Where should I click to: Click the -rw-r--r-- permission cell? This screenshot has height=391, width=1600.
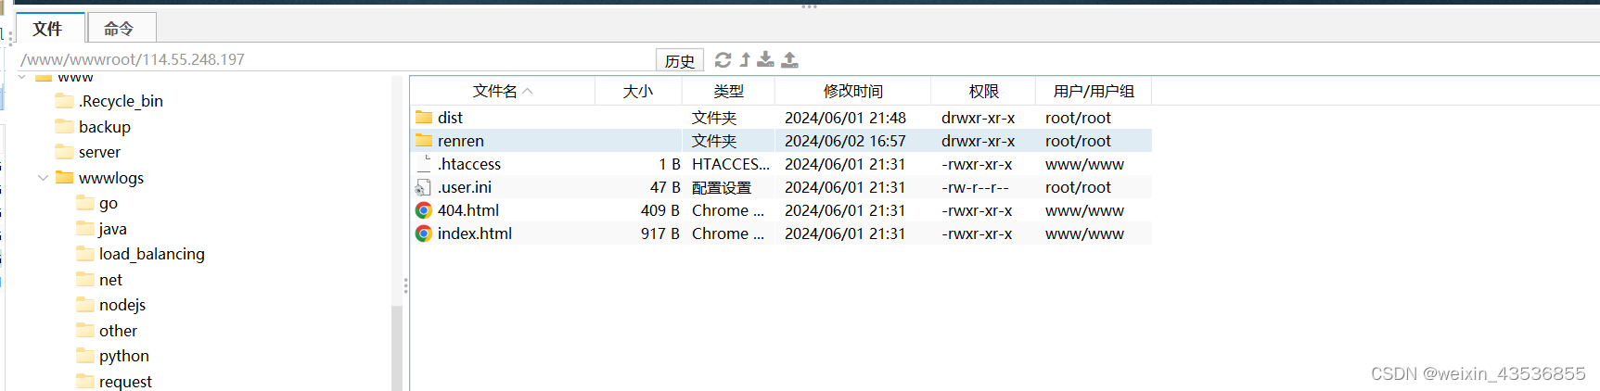coord(975,187)
